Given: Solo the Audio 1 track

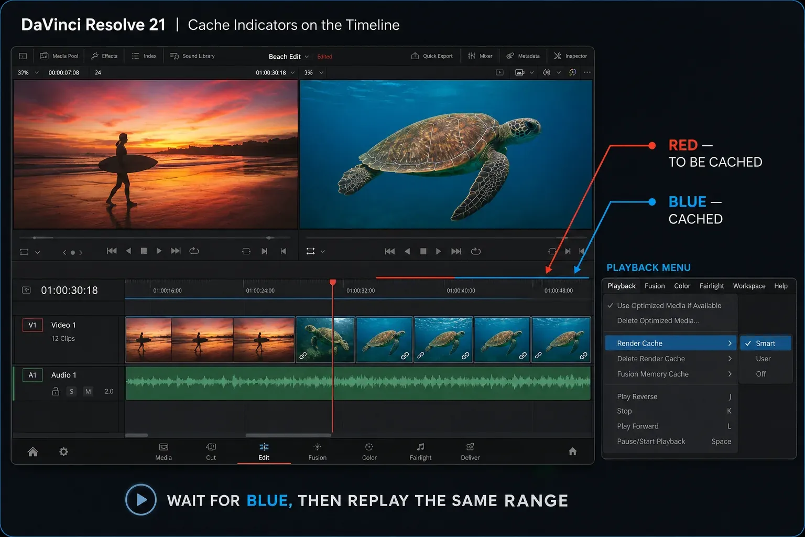Looking at the screenshot, I should (72, 391).
